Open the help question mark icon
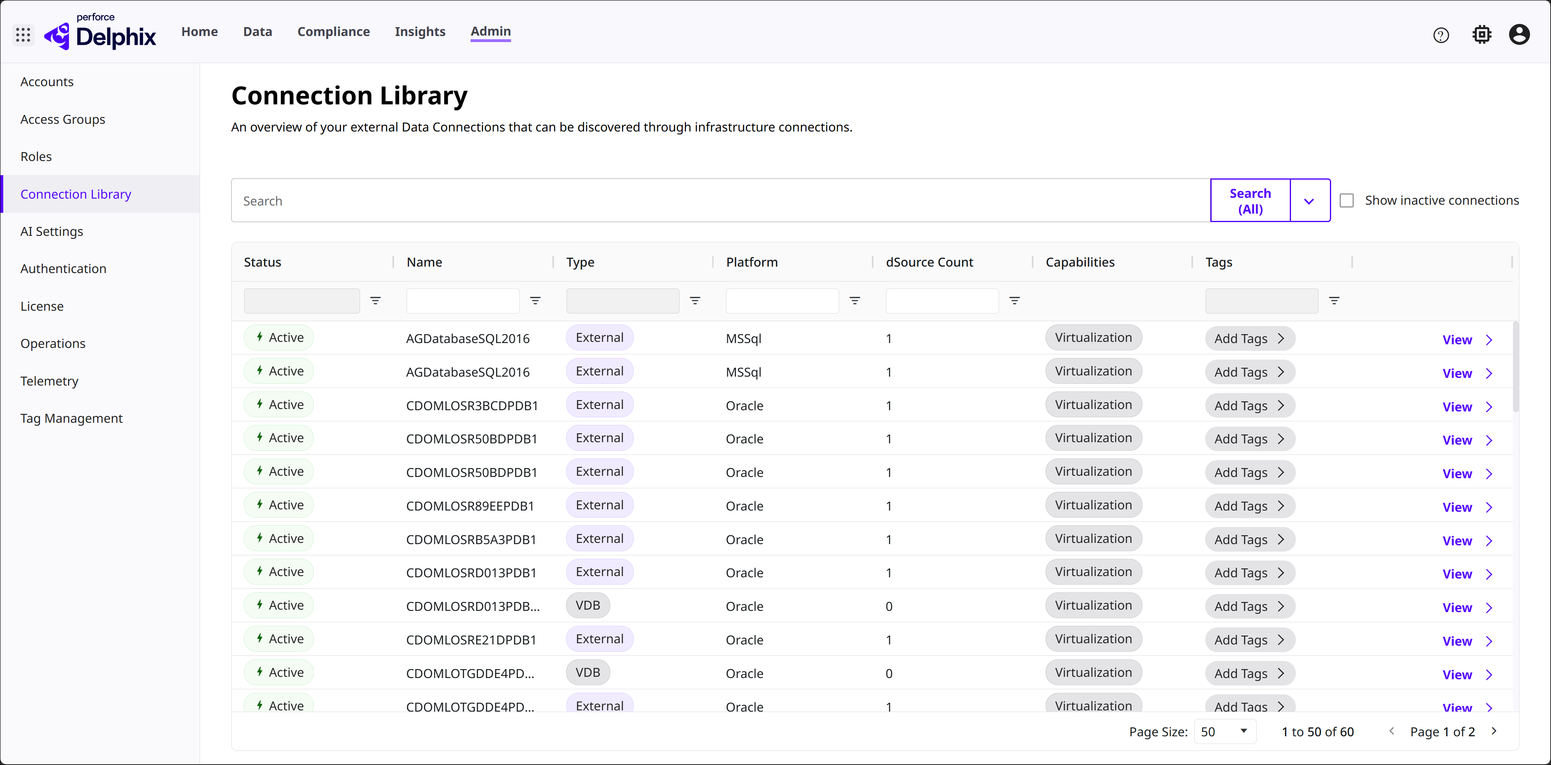1551x765 pixels. point(1440,36)
